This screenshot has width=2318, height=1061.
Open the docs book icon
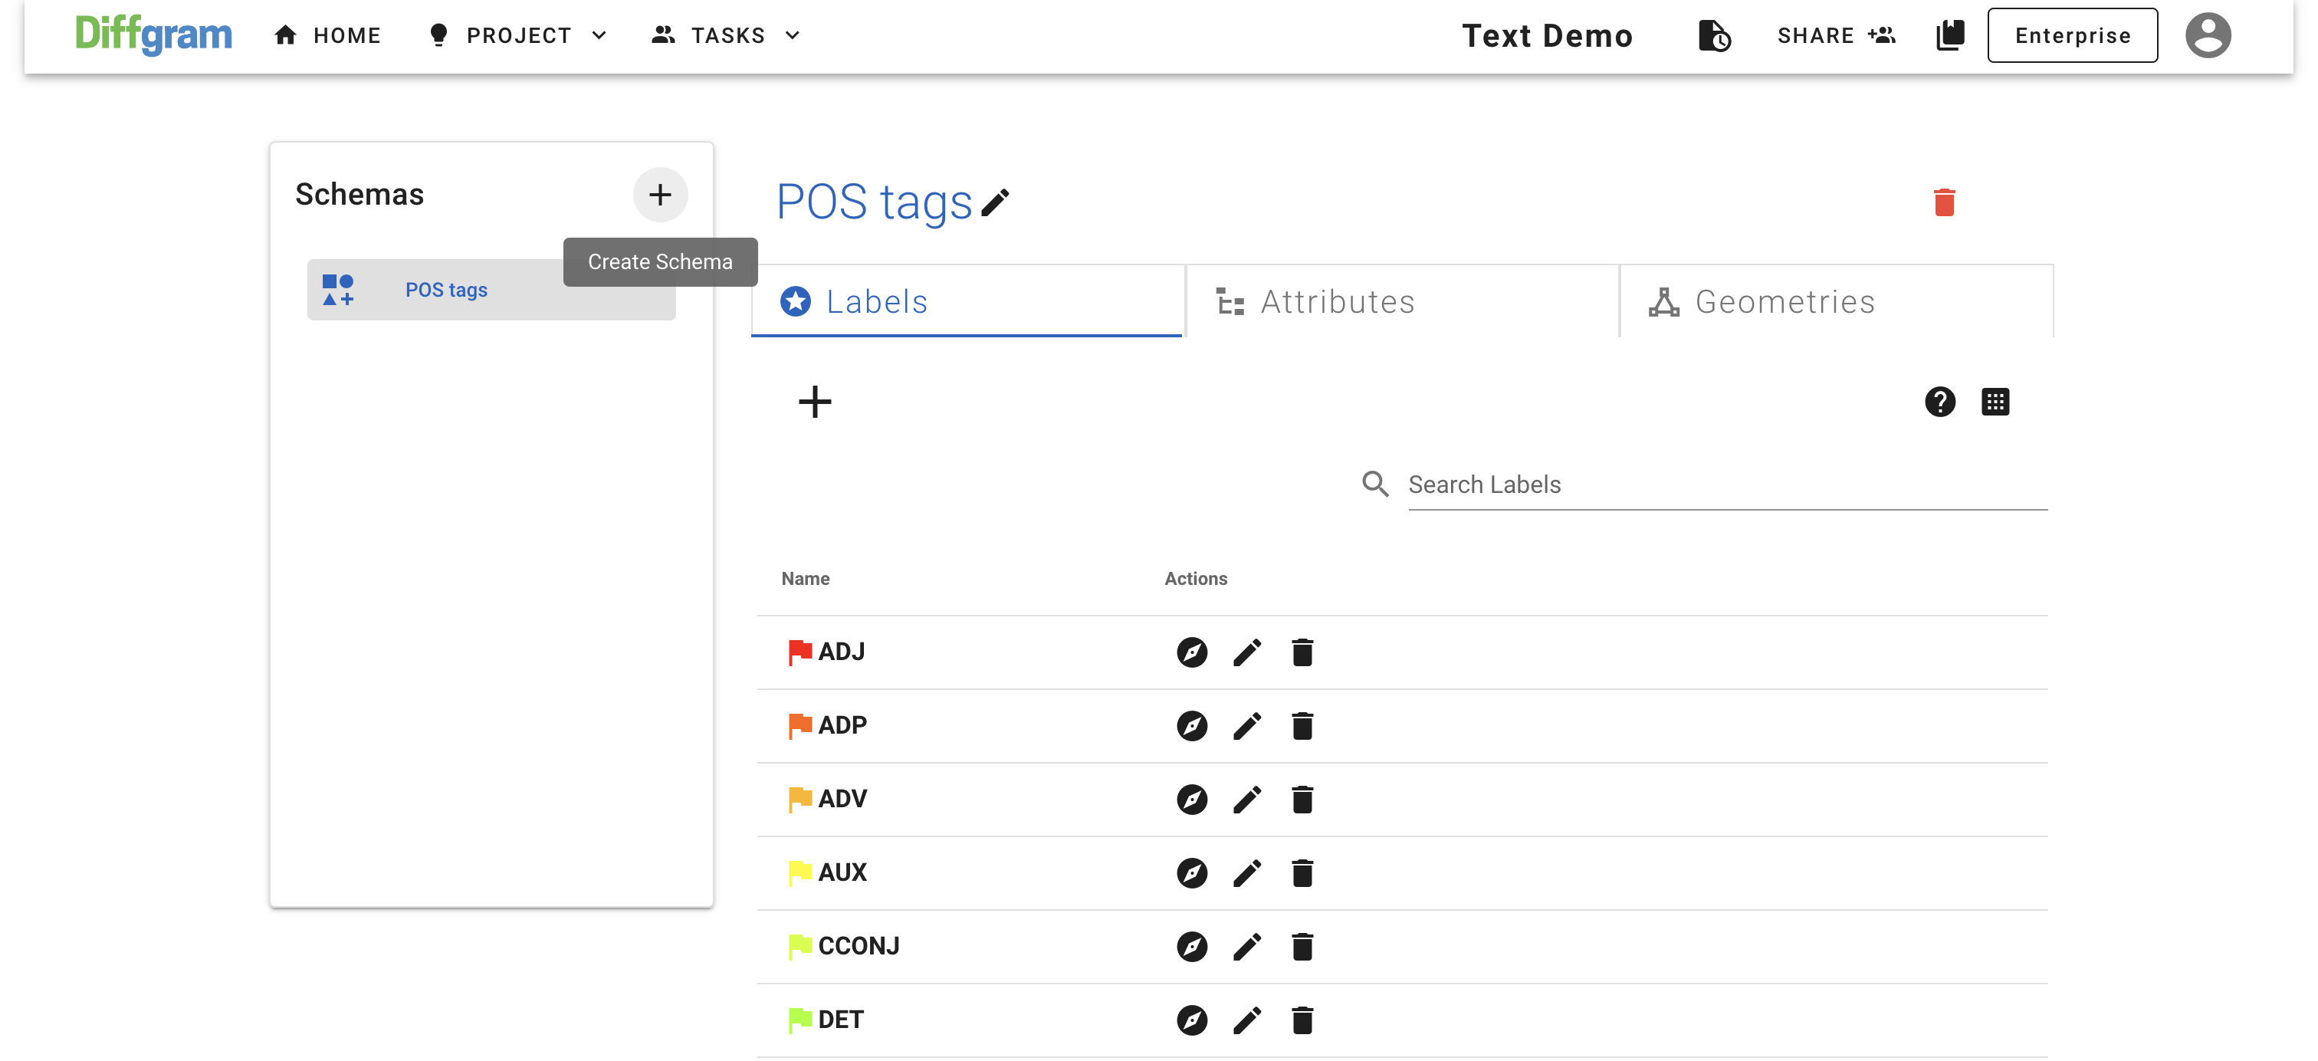1950,35
